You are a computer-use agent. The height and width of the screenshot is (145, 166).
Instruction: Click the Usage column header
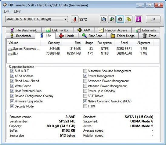point(89,43)
